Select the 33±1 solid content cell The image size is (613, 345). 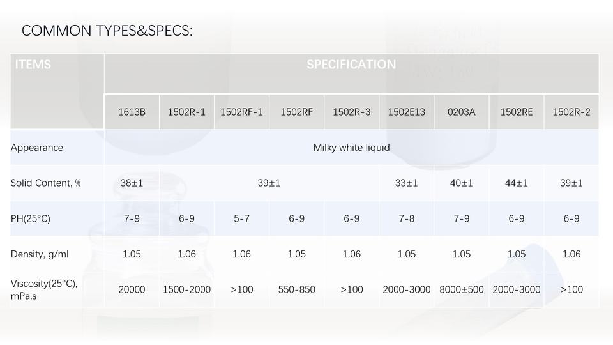pos(406,183)
